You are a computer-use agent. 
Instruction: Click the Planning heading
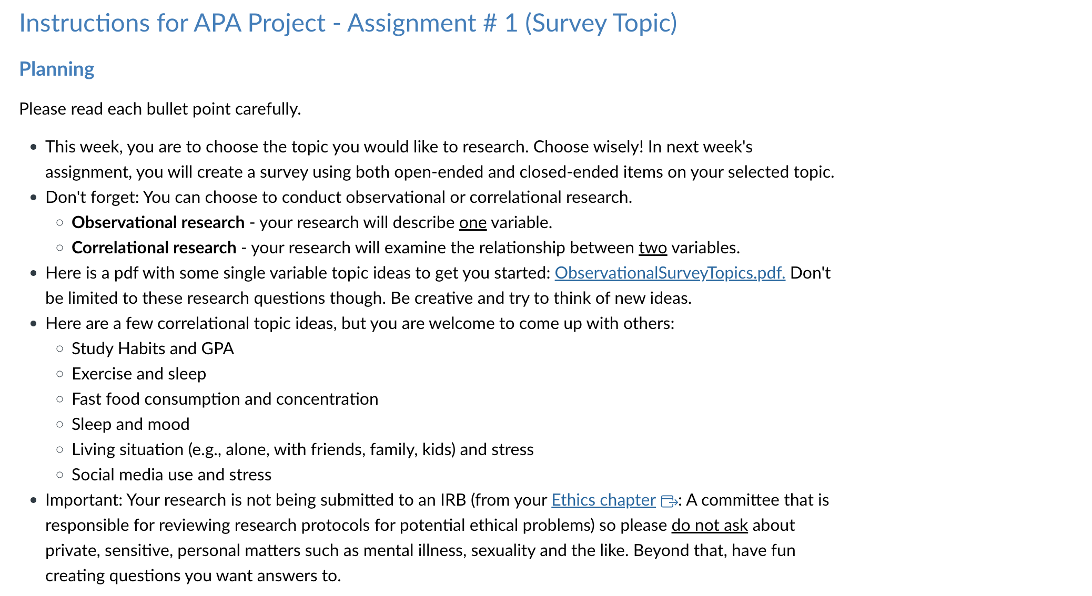point(57,69)
